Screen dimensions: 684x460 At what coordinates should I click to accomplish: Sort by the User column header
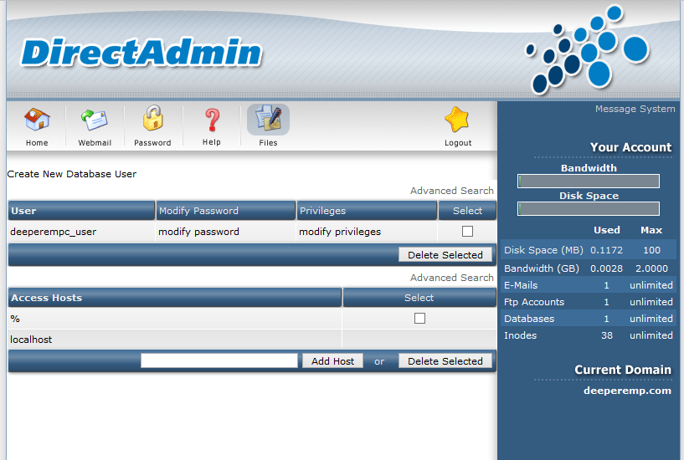[x=81, y=211]
